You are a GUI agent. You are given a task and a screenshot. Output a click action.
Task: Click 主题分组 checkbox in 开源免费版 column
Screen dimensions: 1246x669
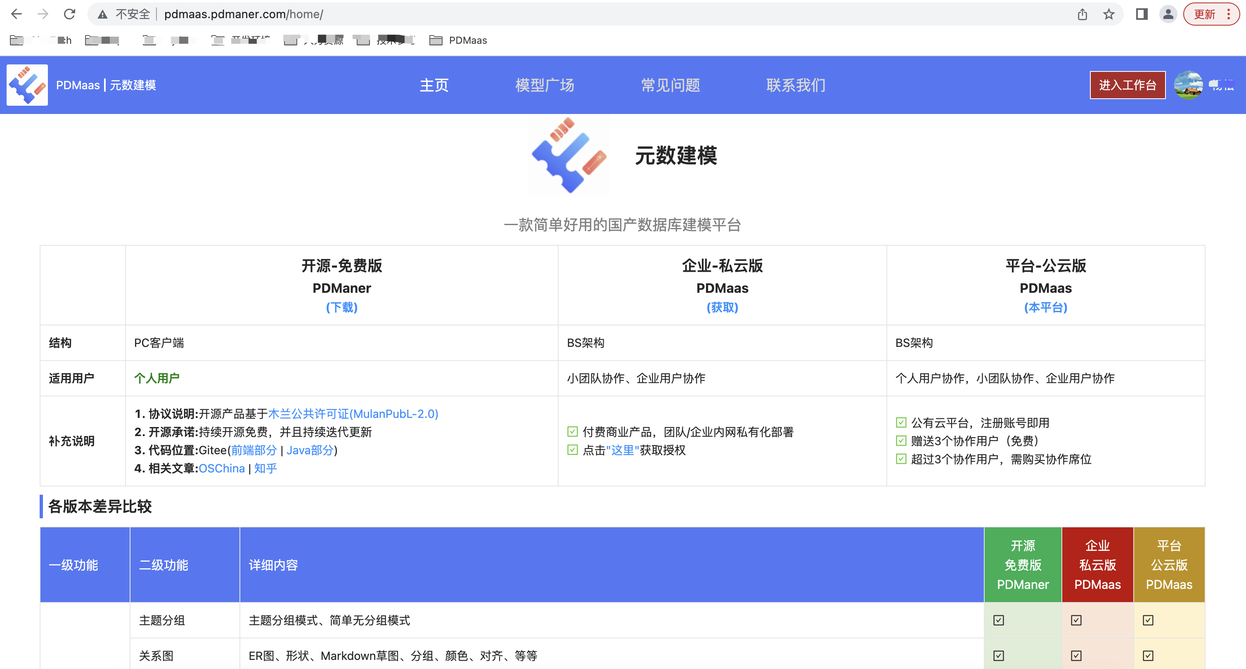tap(999, 620)
